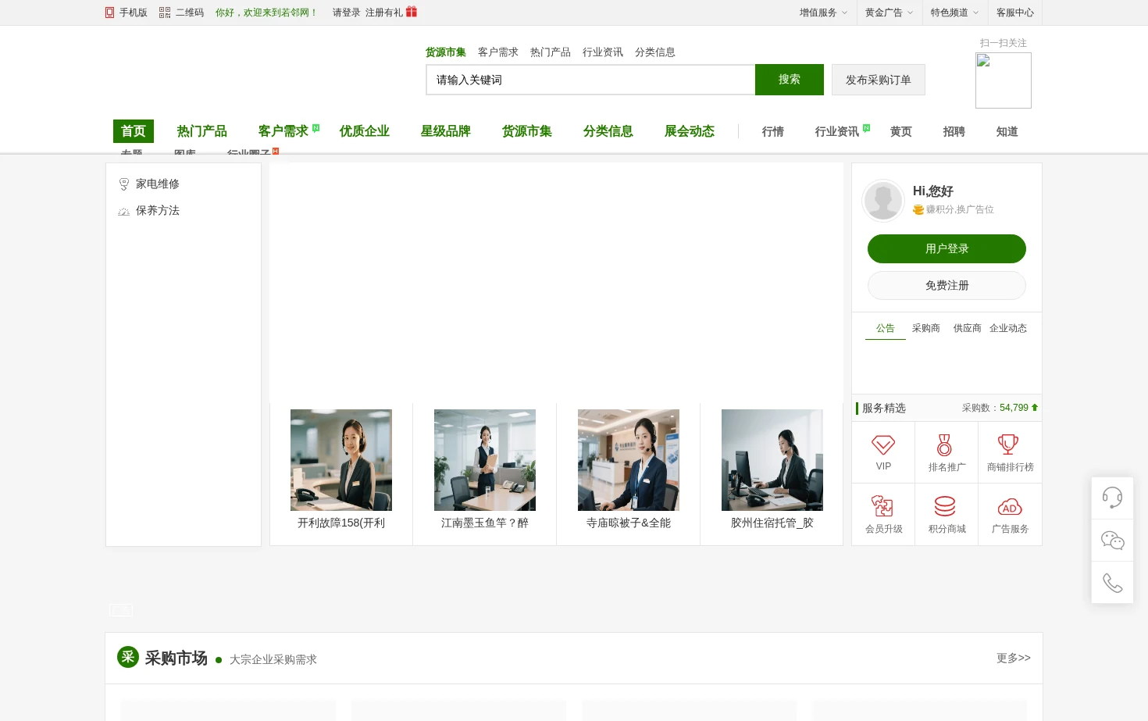Open the 广告服务 AD cloud icon
Image resolution: width=1148 pixels, height=721 pixels.
pos(1010,507)
